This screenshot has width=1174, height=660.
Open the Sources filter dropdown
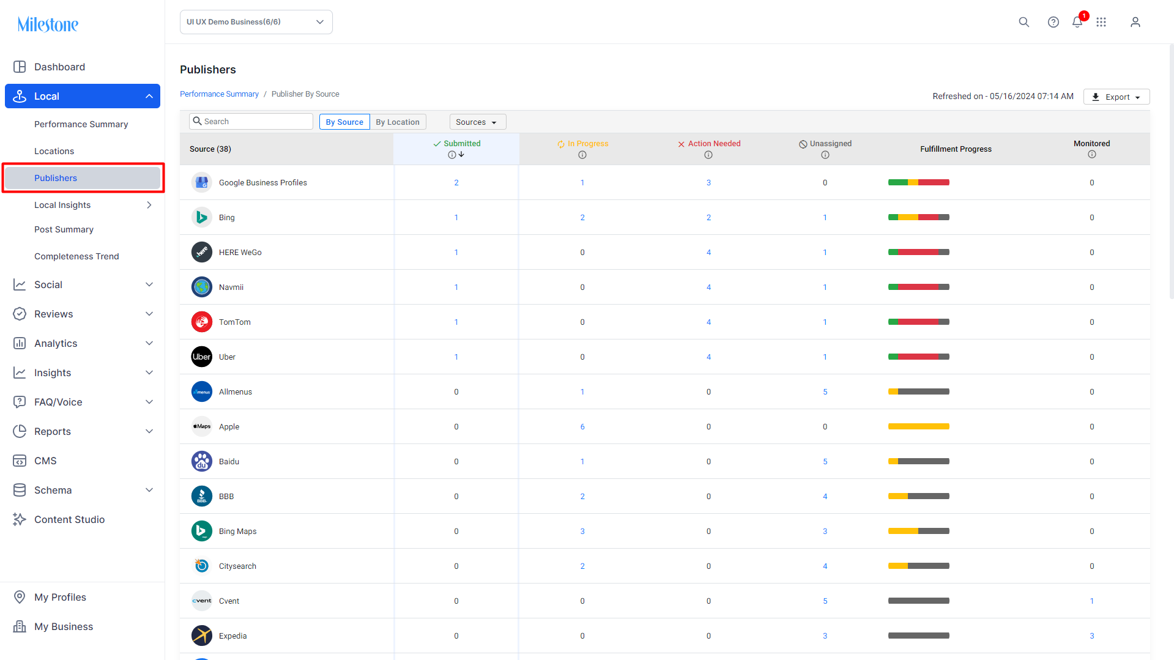coord(477,122)
